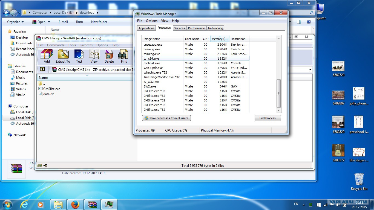
Task: Go up one folder level in WinRAR
Action: coord(42,69)
